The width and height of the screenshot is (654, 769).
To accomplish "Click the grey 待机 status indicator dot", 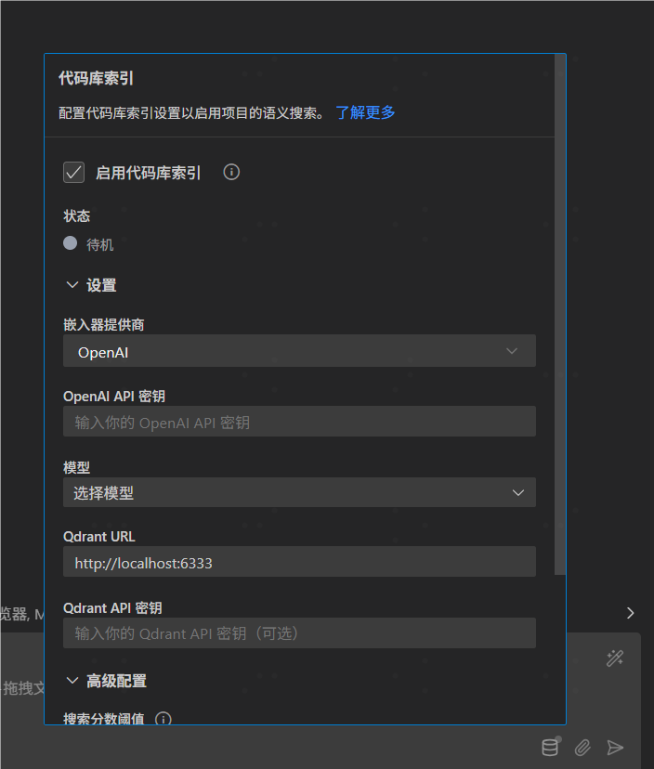I will click(71, 243).
